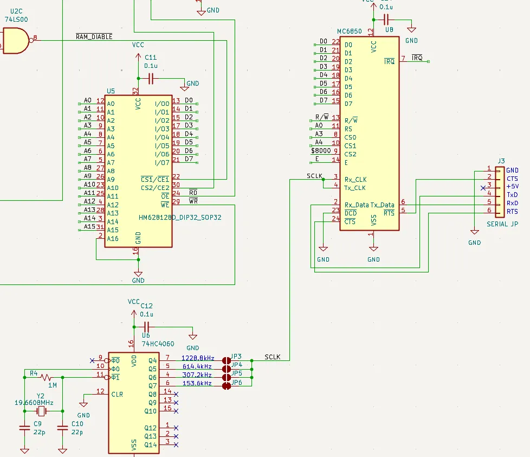Viewport: 530px width, 457px height.
Task: Select the U6 reference label
Action: (x=146, y=335)
